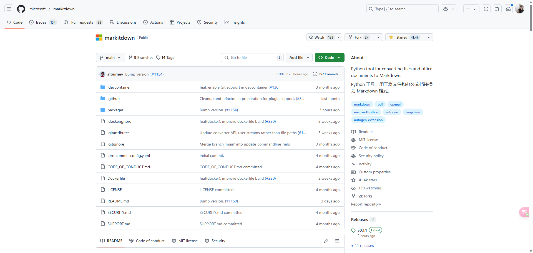The width and height of the screenshot is (533, 253).
Task: Open the SUPPORT.md file
Action: pos(119,224)
